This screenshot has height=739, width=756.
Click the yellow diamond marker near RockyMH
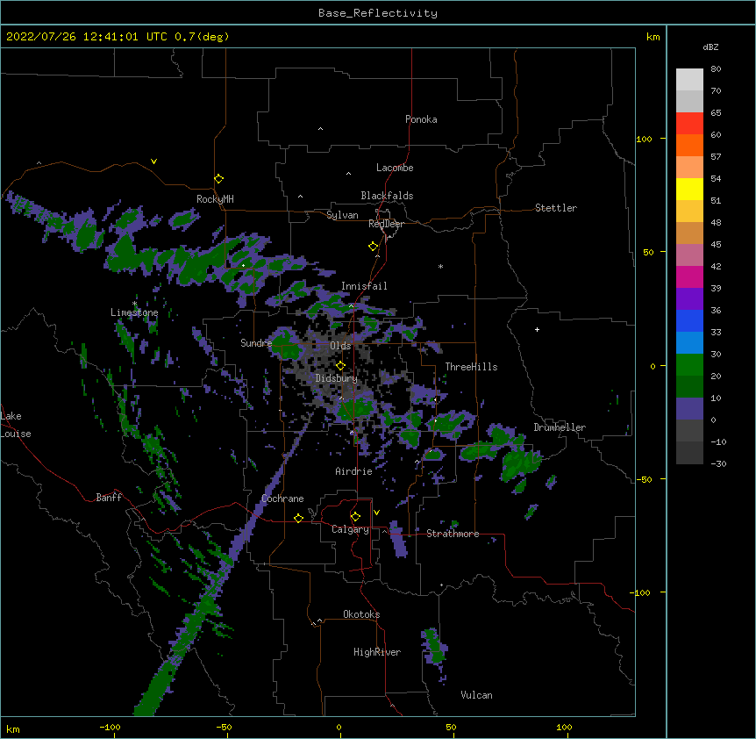pyautogui.click(x=219, y=179)
